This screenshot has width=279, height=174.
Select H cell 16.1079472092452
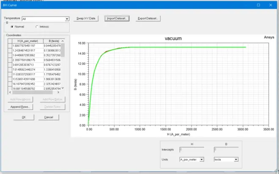tap(28, 84)
